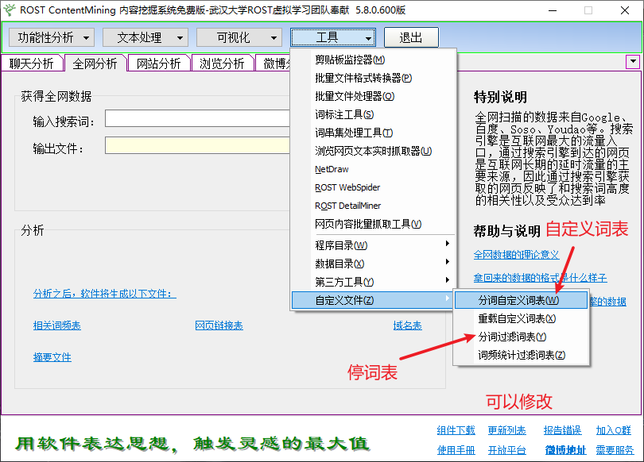Switch to the 聊天分析 tab
Screen dimensions: 644x462
click(32, 63)
